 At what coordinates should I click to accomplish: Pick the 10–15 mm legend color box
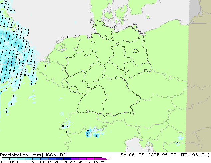44,159
